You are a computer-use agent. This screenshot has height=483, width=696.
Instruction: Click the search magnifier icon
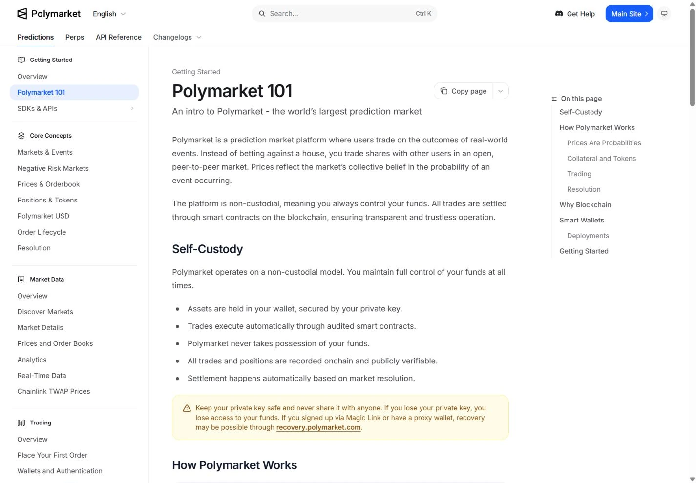[262, 14]
